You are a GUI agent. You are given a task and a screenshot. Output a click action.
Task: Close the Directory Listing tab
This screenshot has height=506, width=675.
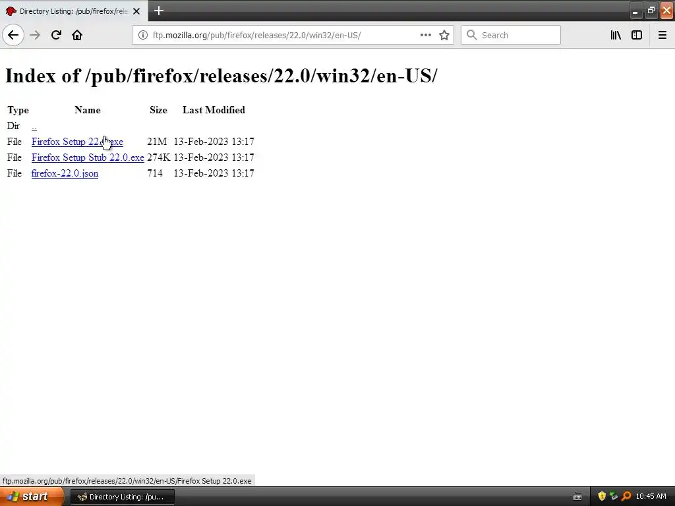point(136,11)
